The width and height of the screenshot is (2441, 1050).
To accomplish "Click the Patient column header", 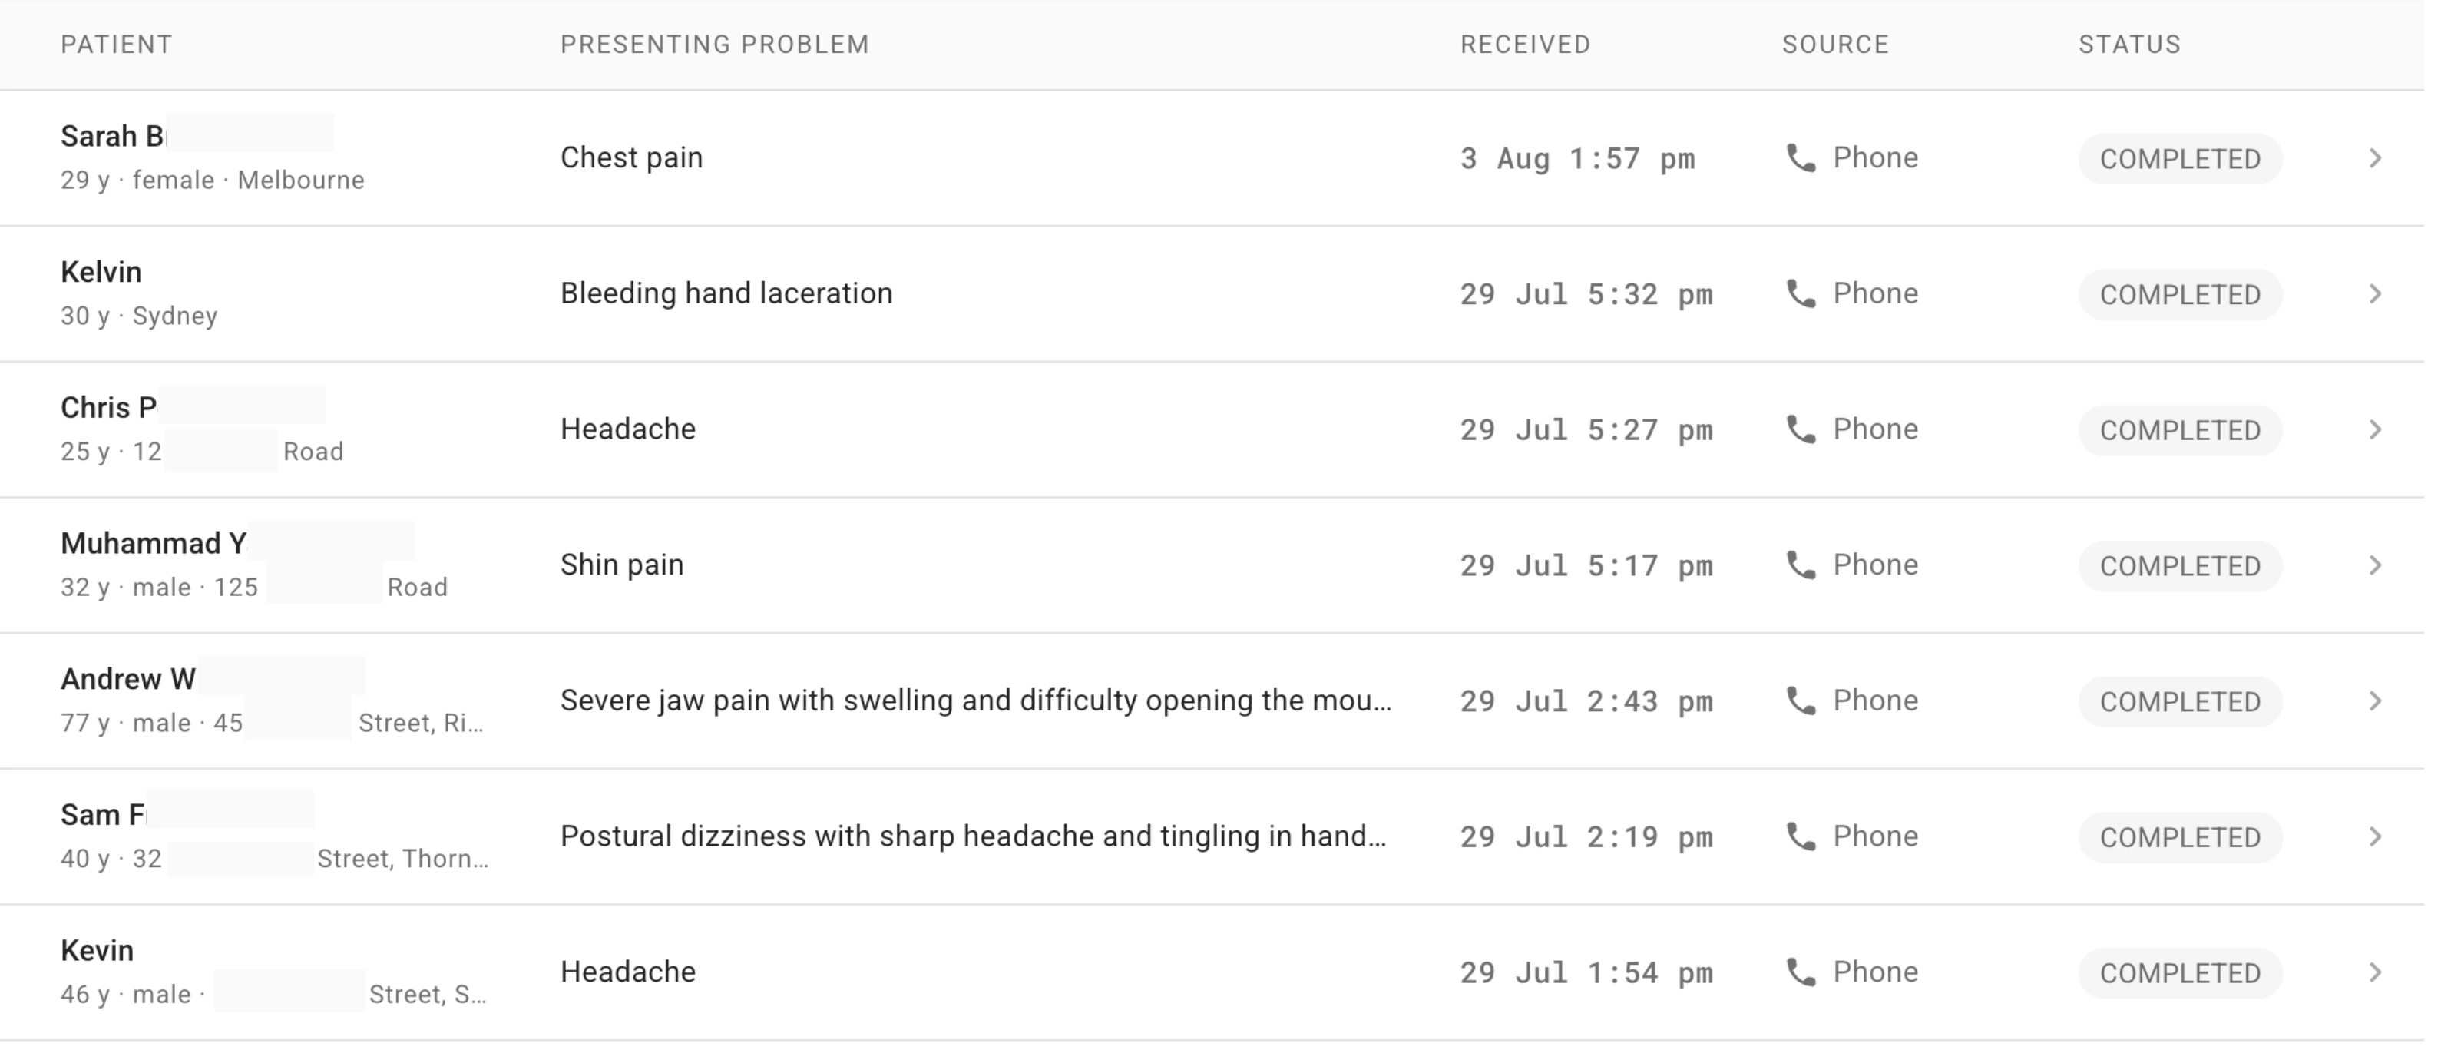I will point(117,45).
